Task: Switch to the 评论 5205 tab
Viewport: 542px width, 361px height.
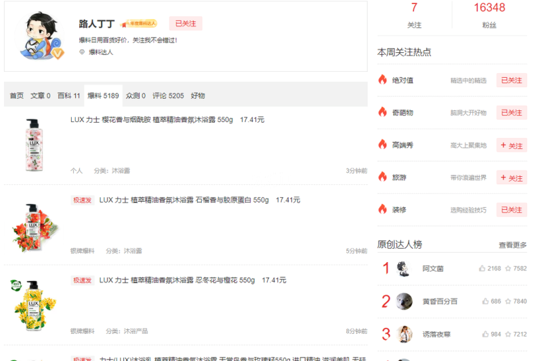Action: click(168, 95)
